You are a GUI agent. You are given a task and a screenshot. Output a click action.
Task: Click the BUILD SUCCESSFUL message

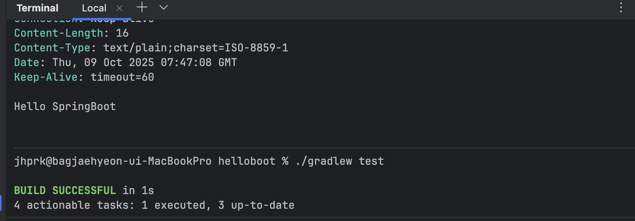click(x=65, y=190)
